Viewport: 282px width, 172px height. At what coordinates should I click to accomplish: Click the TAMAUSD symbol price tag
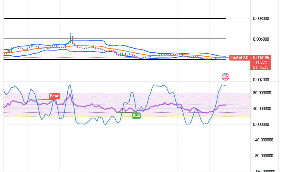tap(240, 58)
